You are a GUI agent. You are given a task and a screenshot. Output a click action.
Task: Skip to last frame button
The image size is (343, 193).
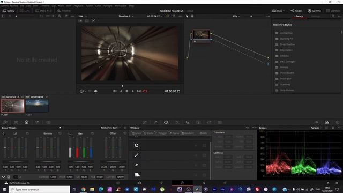pos(139,91)
